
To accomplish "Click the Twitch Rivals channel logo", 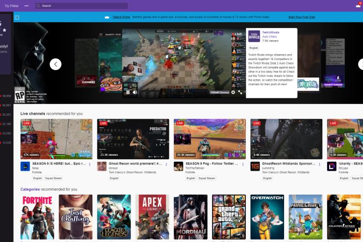I will click(x=254, y=36).
